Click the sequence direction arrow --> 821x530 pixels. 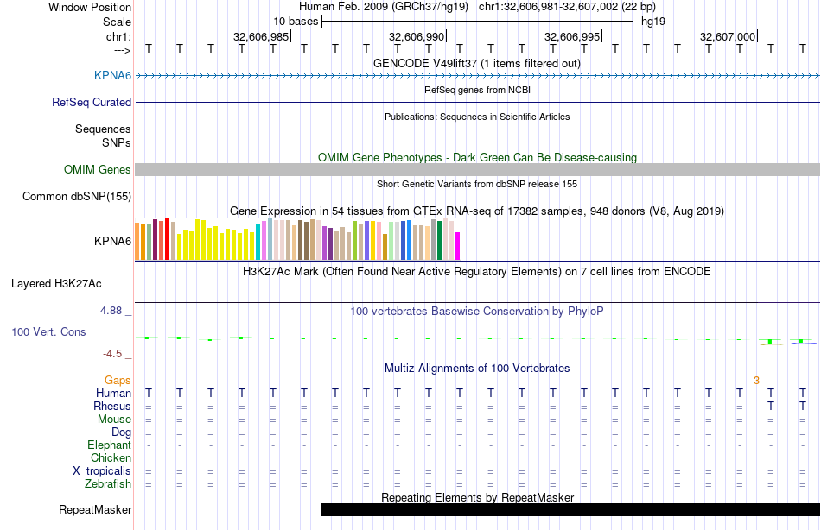point(122,50)
